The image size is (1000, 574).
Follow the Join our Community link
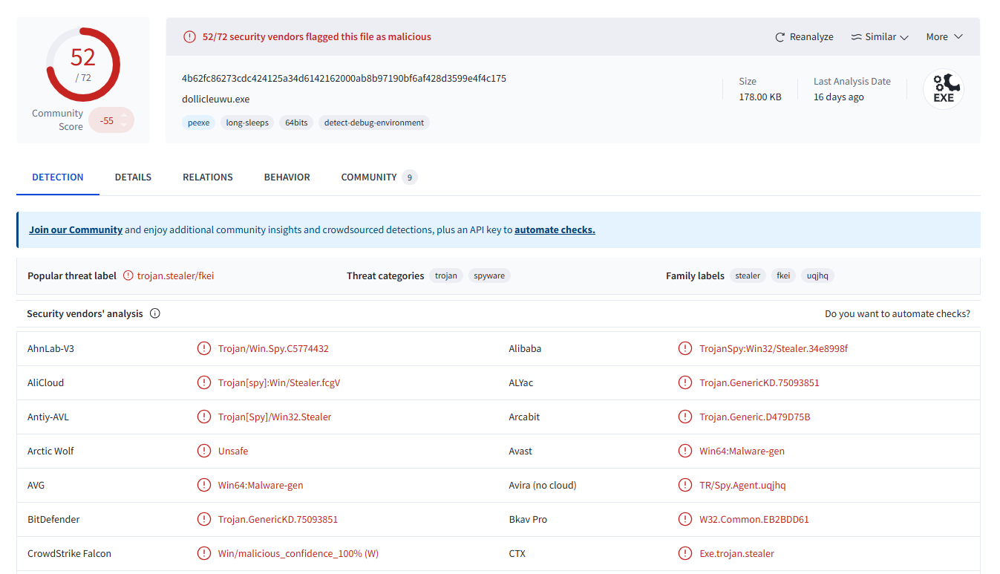76,230
